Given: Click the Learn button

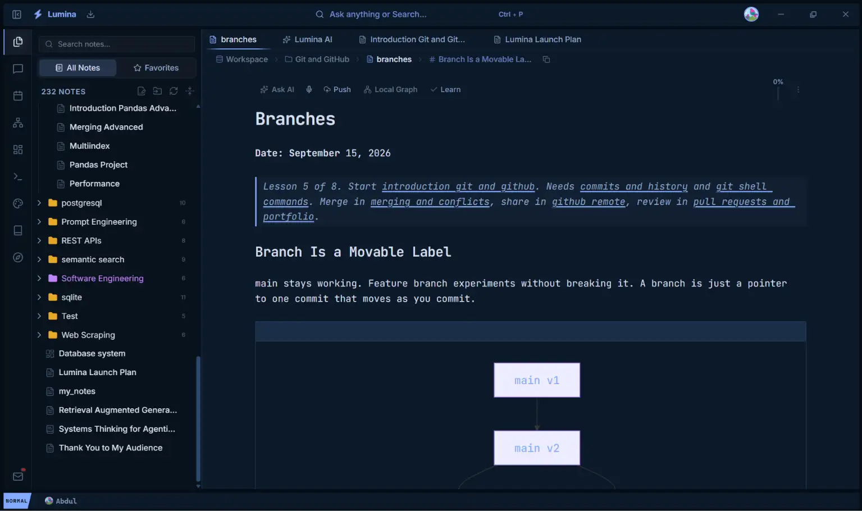Looking at the screenshot, I should tap(445, 89).
